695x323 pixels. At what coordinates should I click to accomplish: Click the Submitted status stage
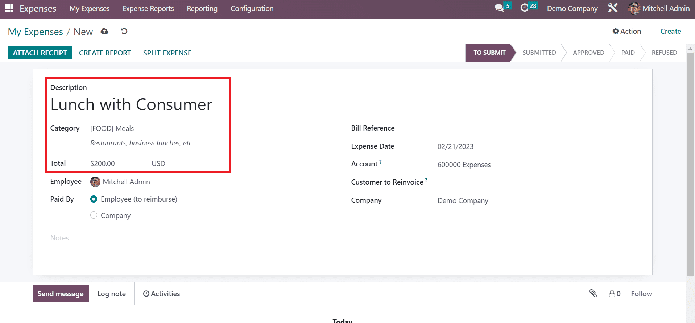(x=539, y=53)
